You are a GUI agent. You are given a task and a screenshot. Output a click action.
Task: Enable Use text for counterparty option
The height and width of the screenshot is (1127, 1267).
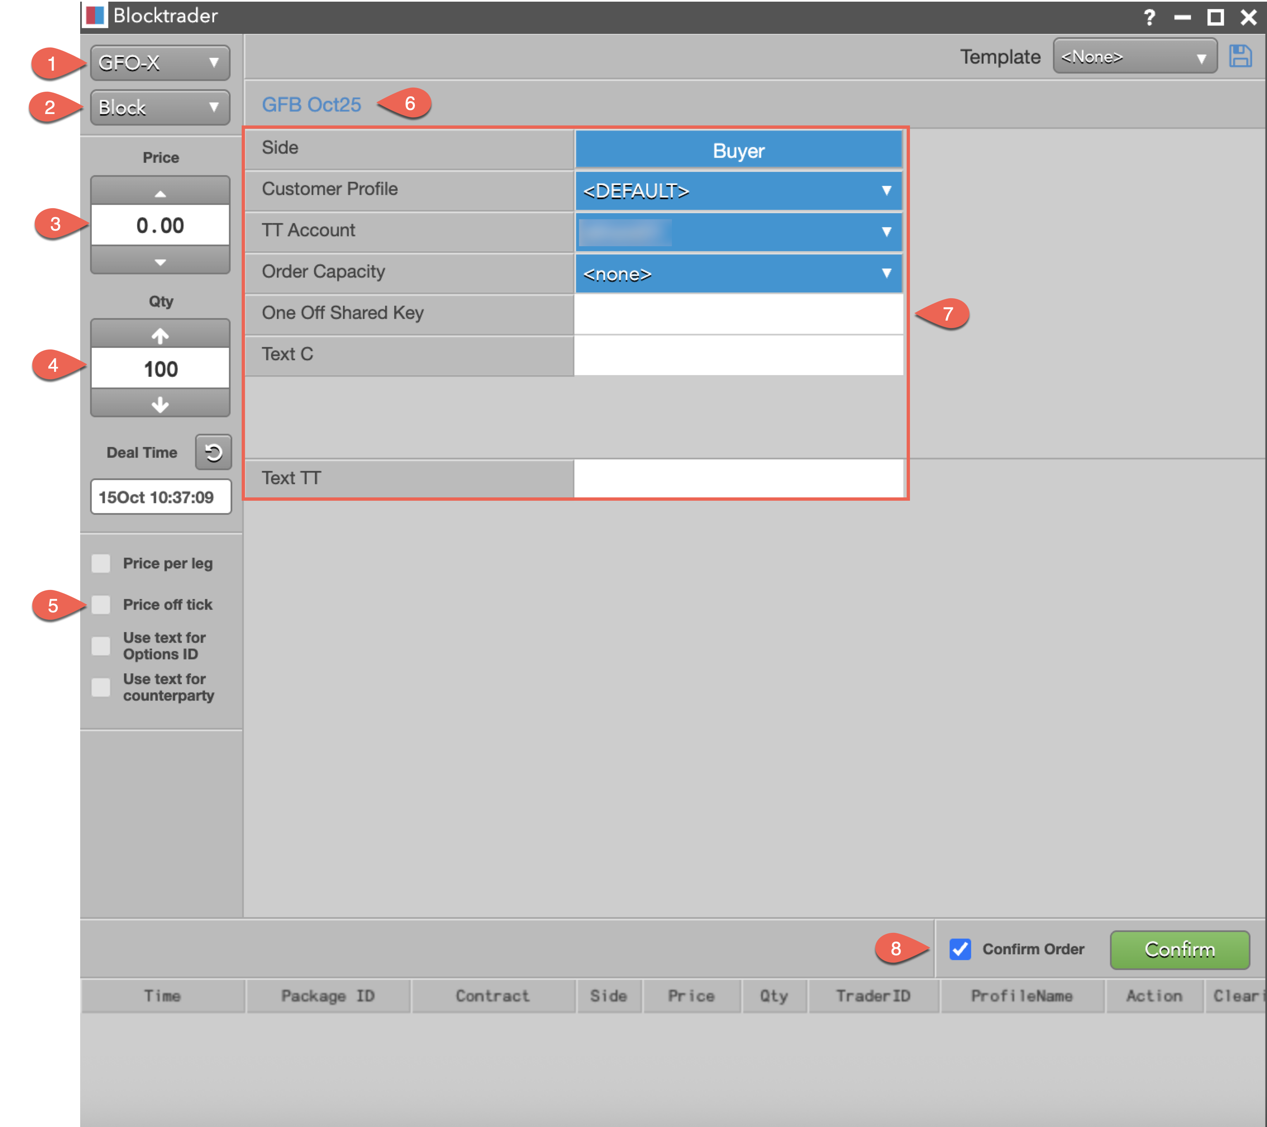101,687
